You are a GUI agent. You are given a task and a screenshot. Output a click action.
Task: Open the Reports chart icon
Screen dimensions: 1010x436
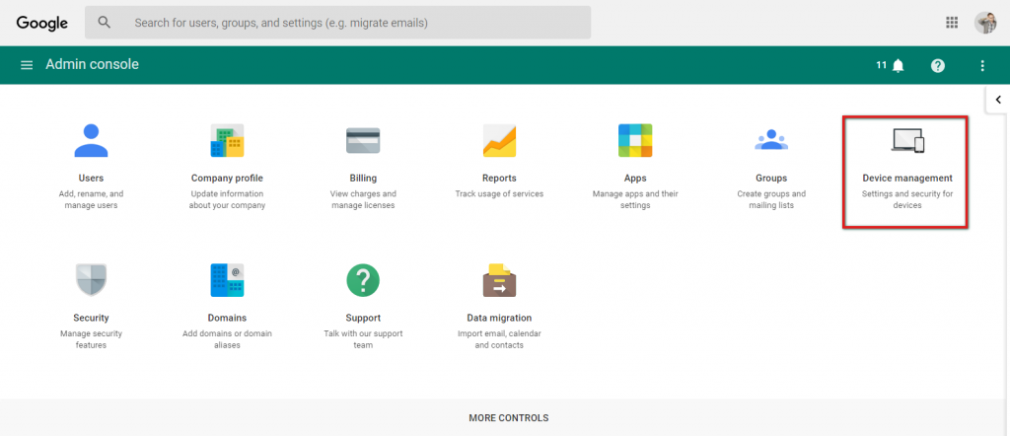(x=499, y=140)
